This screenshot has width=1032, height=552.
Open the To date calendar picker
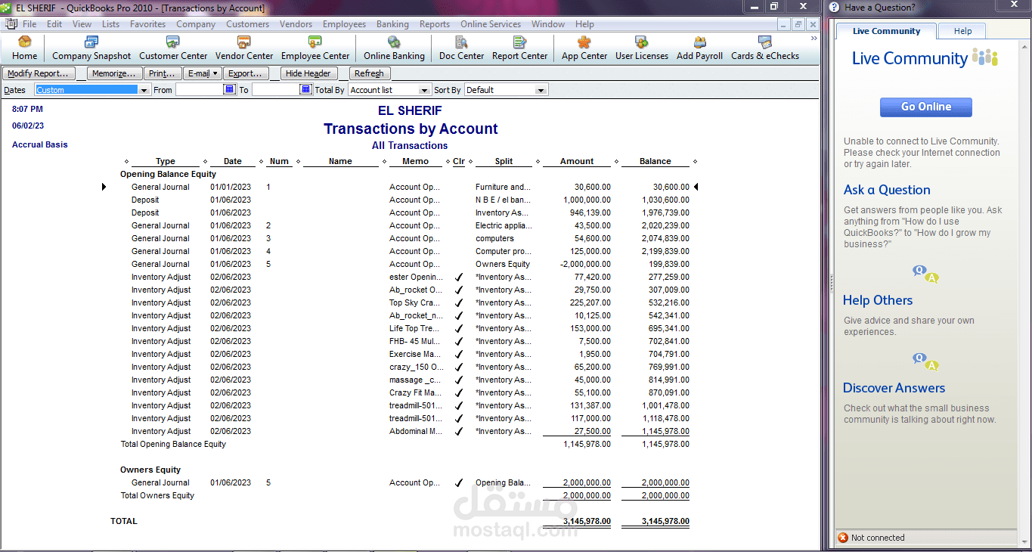point(306,89)
